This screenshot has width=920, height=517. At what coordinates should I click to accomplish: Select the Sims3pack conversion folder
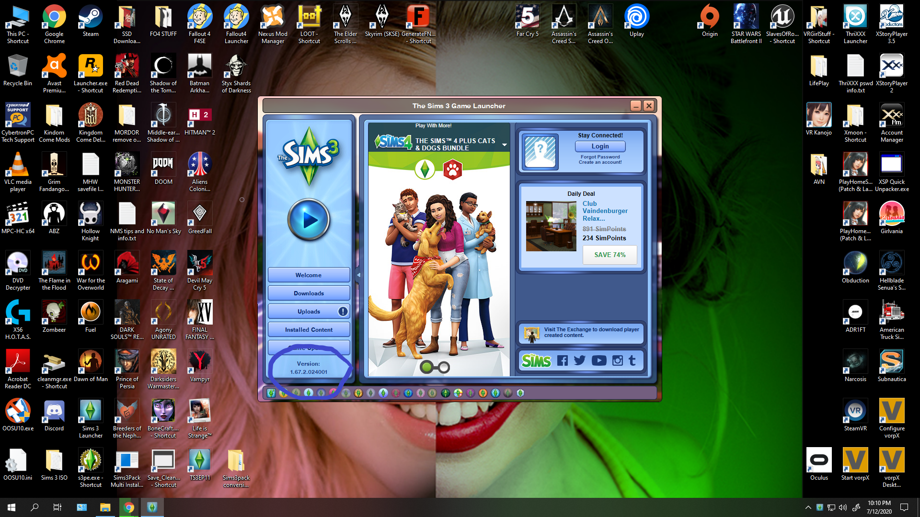[236, 468]
